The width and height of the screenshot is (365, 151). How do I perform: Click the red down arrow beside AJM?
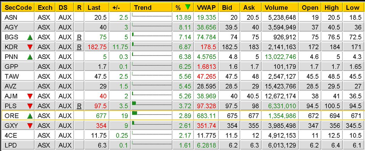(30, 96)
